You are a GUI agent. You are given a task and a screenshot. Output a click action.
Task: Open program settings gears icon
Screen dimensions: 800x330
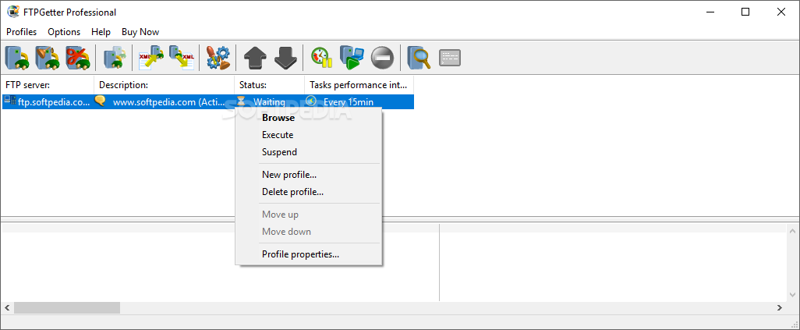pos(218,58)
